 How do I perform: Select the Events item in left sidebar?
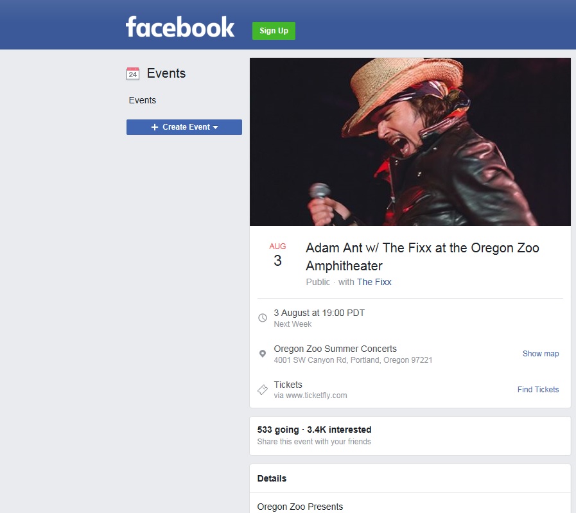tap(143, 100)
